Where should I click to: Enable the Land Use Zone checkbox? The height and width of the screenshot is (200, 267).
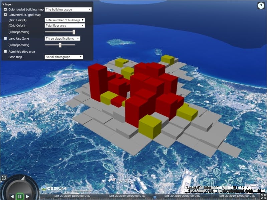[5, 38]
